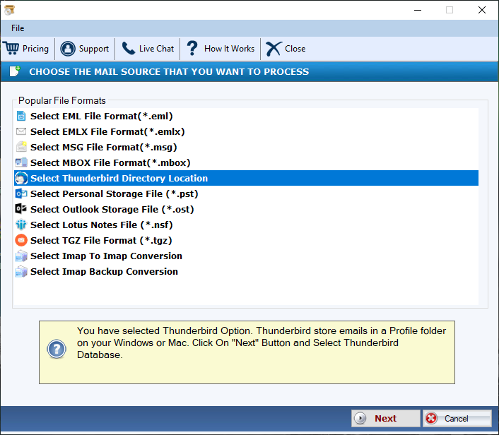Click the Outlook PST icon

click(21, 193)
